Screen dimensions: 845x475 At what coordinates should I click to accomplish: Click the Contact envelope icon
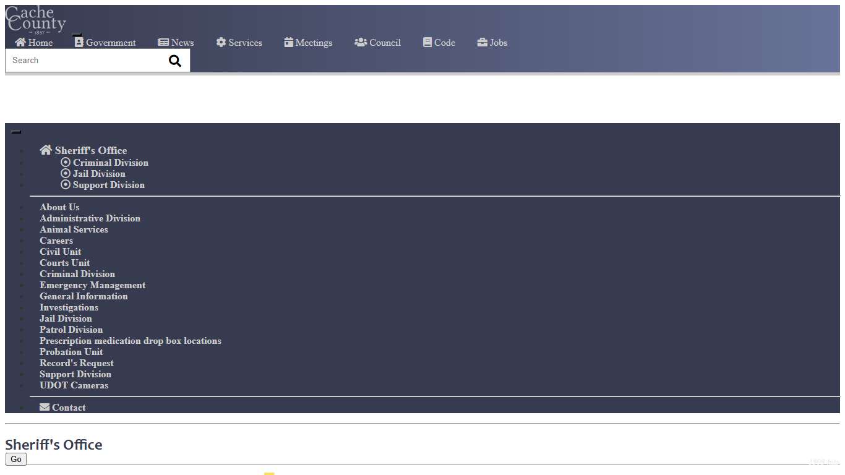point(45,407)
